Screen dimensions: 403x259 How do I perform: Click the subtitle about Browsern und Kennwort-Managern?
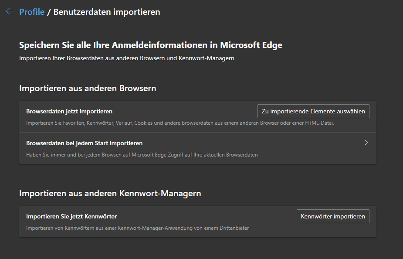coord(127,58)
